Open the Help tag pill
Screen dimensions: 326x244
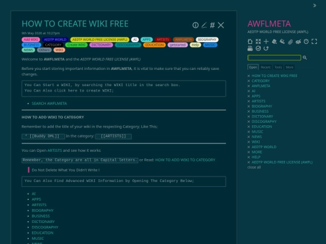(195, 45)
